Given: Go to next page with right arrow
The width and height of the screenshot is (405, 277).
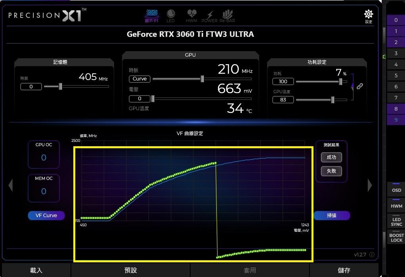Looking at the screenshot, I should (370, 185).
